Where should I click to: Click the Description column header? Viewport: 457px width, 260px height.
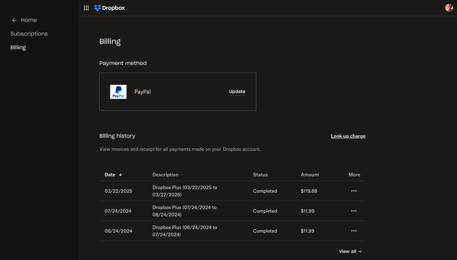(x=165, y=175)
